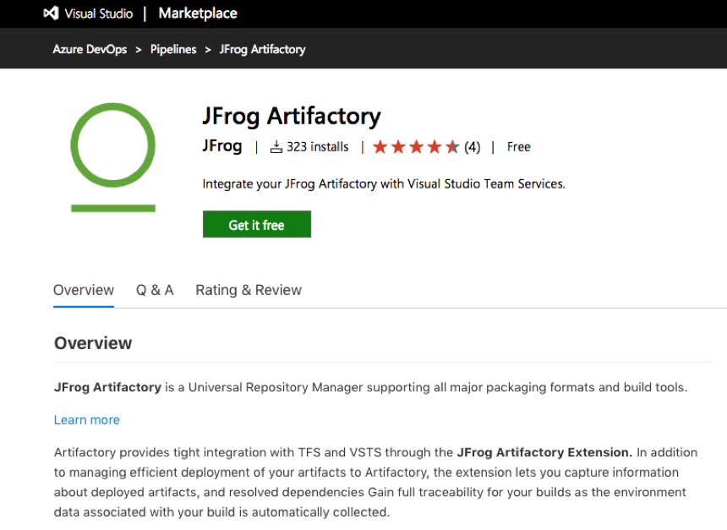Open the Marketplace home link

198,14
